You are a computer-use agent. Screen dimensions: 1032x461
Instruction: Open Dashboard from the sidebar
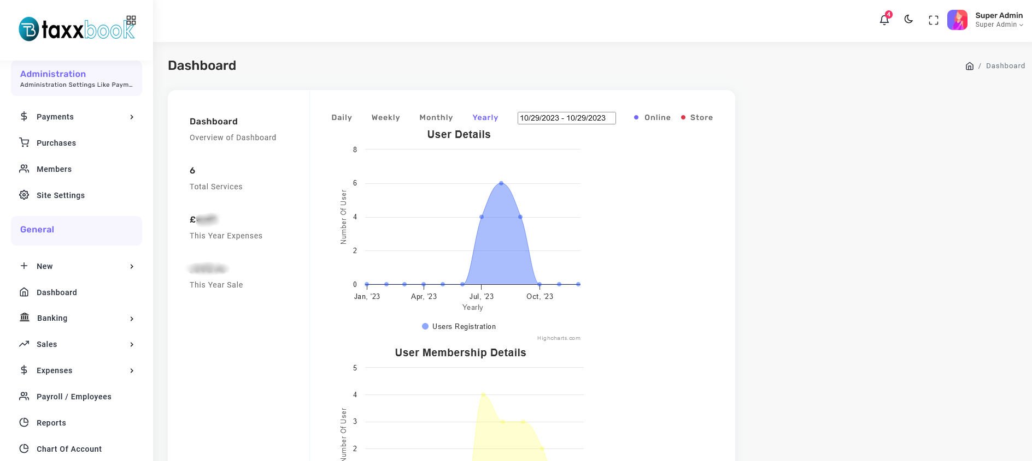57,292
